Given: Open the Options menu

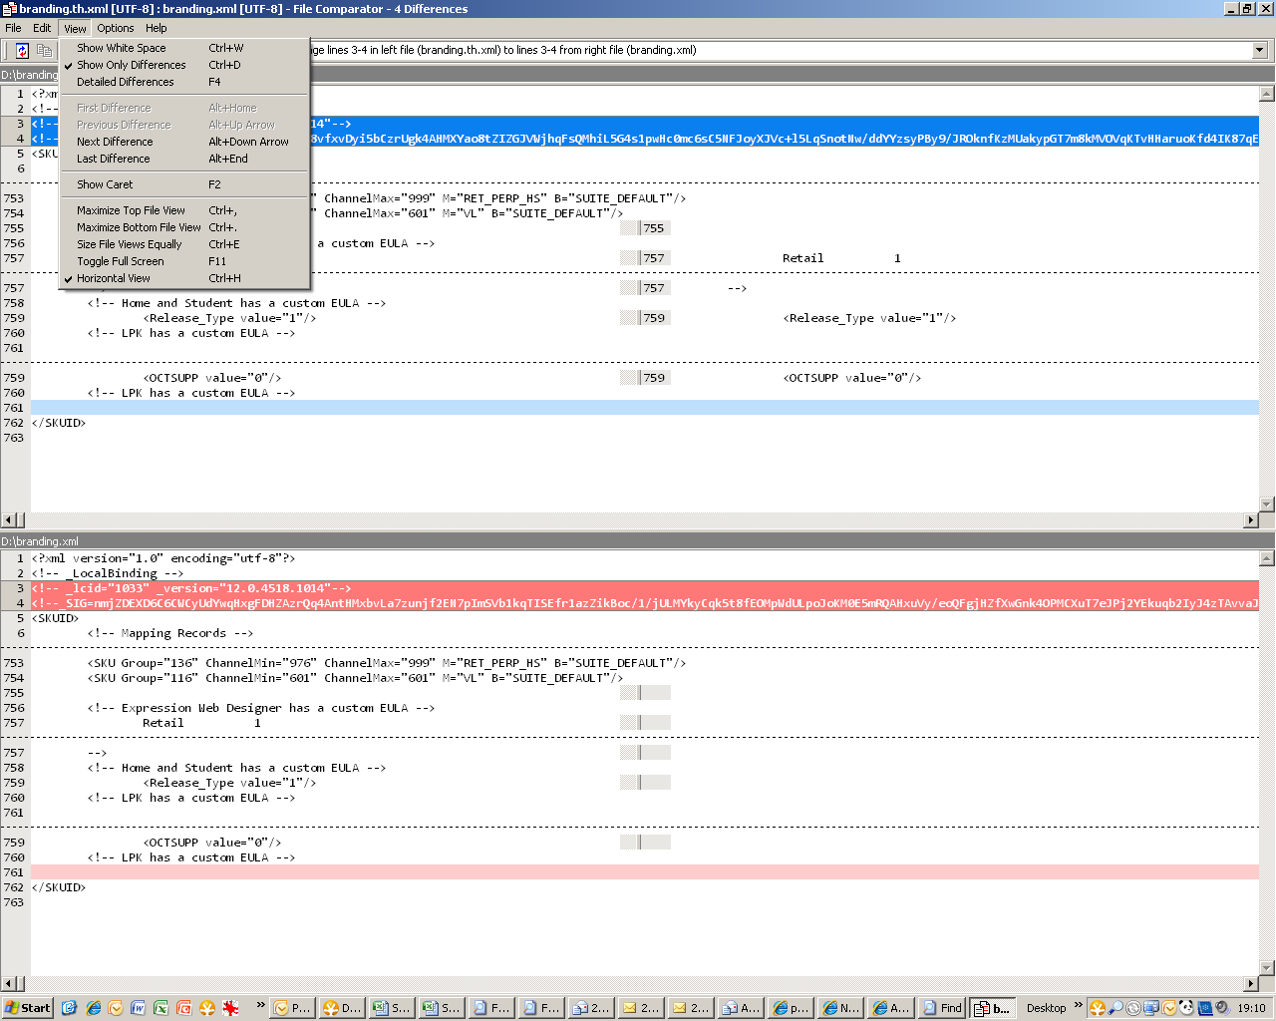Looking at the screenshot, I should [116, 28].
